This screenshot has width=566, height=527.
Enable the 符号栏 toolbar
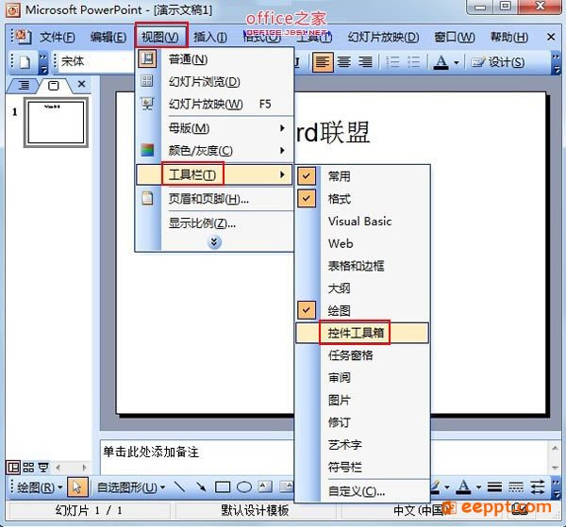362,467
